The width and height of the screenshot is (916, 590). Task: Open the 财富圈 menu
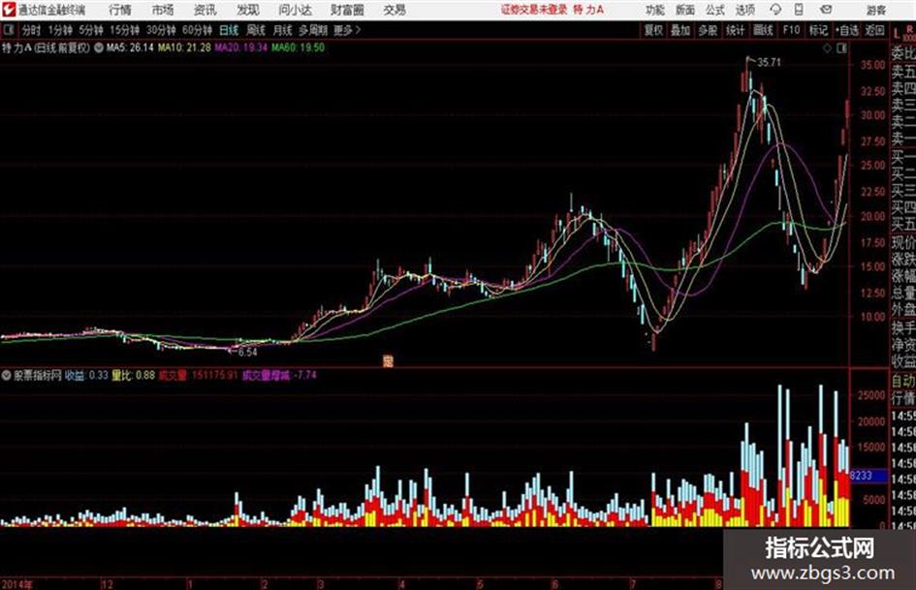tap(347, 10)
